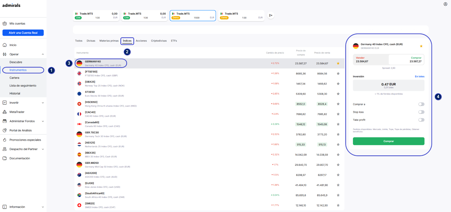The height and width of the screenshot is (212, 451).
Task: Open the user profile icon
Action: click(445, 4)
